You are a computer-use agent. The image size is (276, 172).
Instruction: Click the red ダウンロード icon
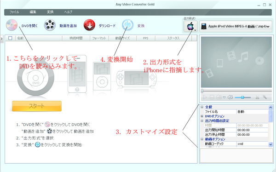[89, 25]
